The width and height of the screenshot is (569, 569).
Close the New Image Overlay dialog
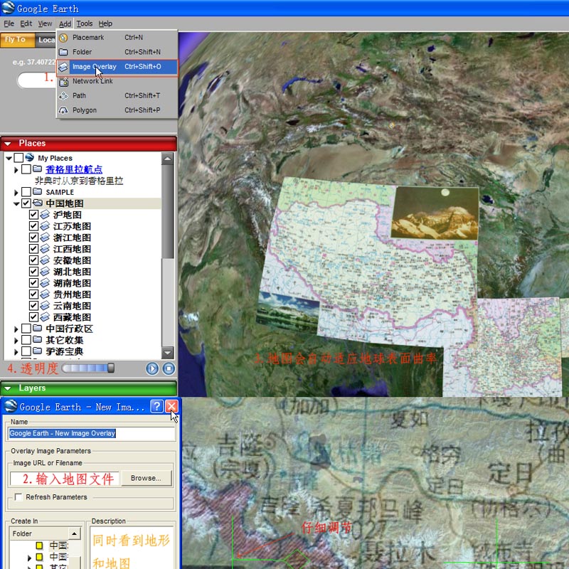pos(172,406)
